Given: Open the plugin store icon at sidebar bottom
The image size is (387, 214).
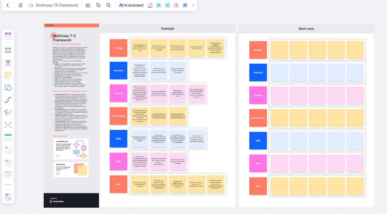Looking at the screenshot, I should [x=8, y=197].
